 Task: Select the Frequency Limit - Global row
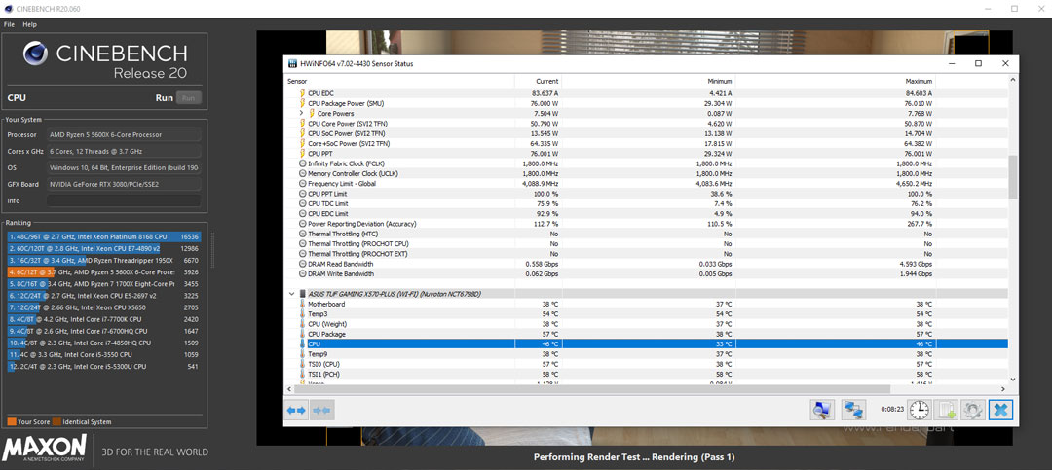pos(647,184)
